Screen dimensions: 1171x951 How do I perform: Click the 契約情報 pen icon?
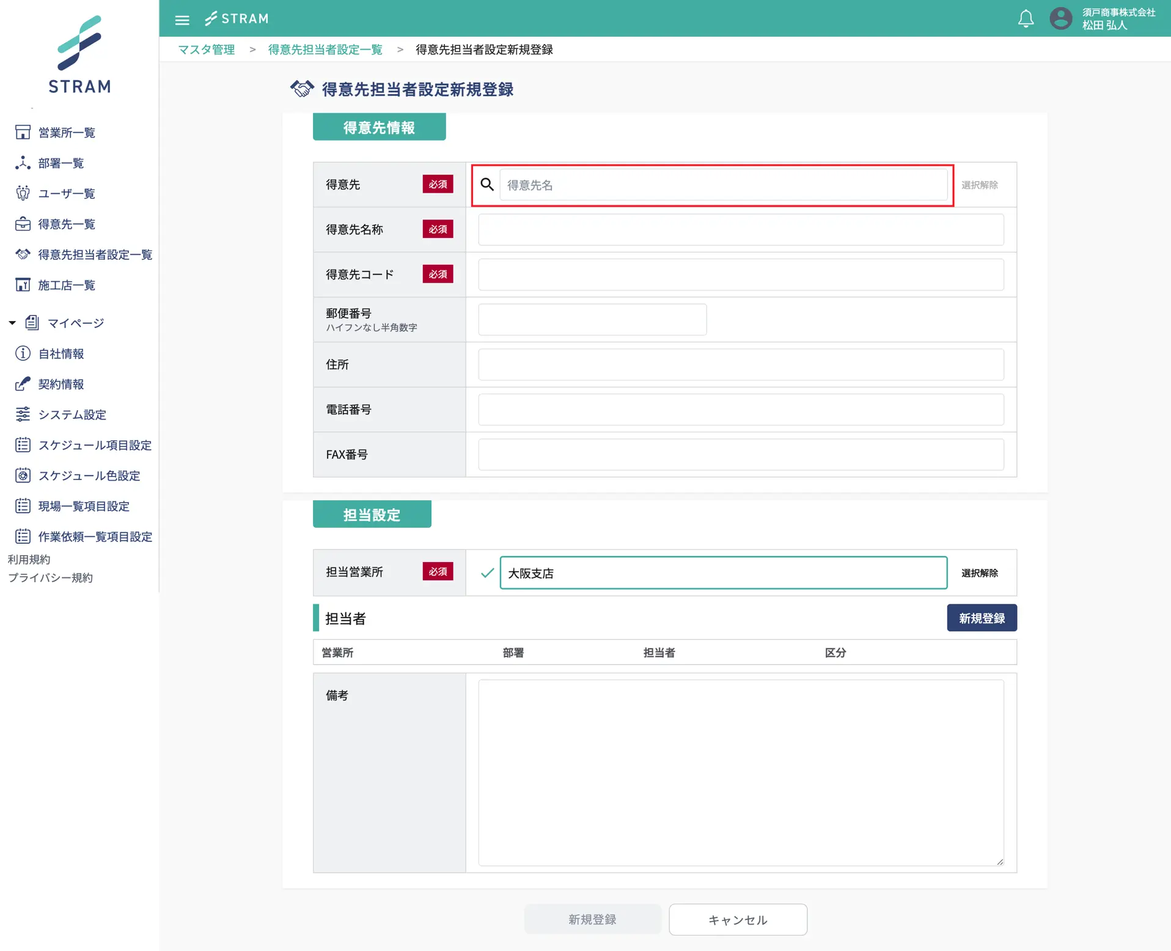click(23, 384)
